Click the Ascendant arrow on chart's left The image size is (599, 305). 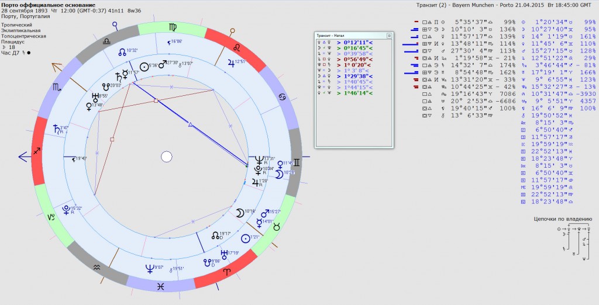25,157
